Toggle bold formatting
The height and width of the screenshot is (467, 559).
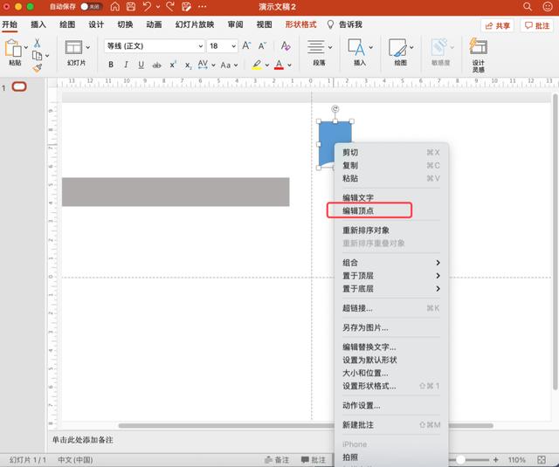[111, 65]
